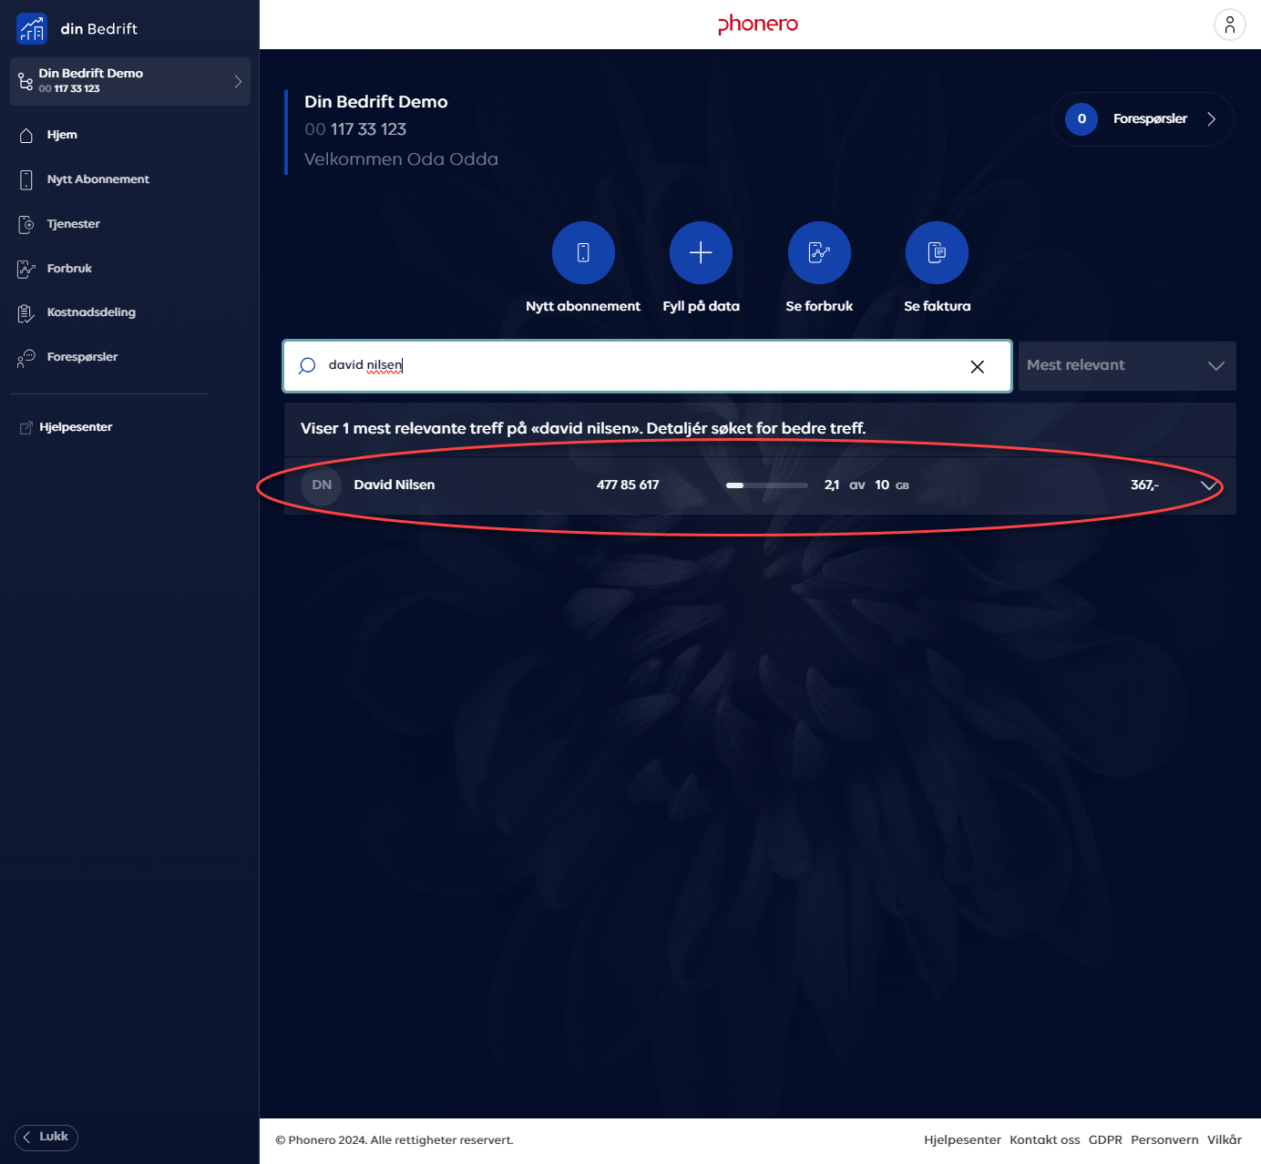
Task: Collapse the sidebar with Lukk button
Action: click(x=46, y=1137)
